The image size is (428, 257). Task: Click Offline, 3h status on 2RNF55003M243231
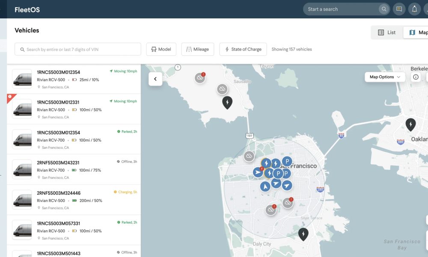point(127,161)
